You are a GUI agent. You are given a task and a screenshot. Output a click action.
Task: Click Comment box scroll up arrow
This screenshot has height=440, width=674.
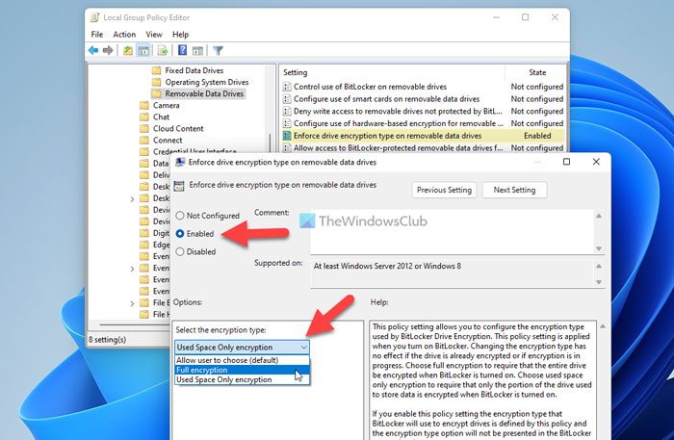[599, 216]
